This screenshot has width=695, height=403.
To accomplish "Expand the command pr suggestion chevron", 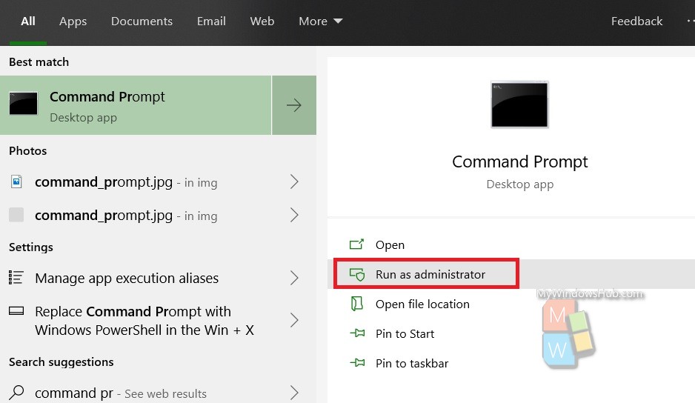I will [x=294, y=393].
